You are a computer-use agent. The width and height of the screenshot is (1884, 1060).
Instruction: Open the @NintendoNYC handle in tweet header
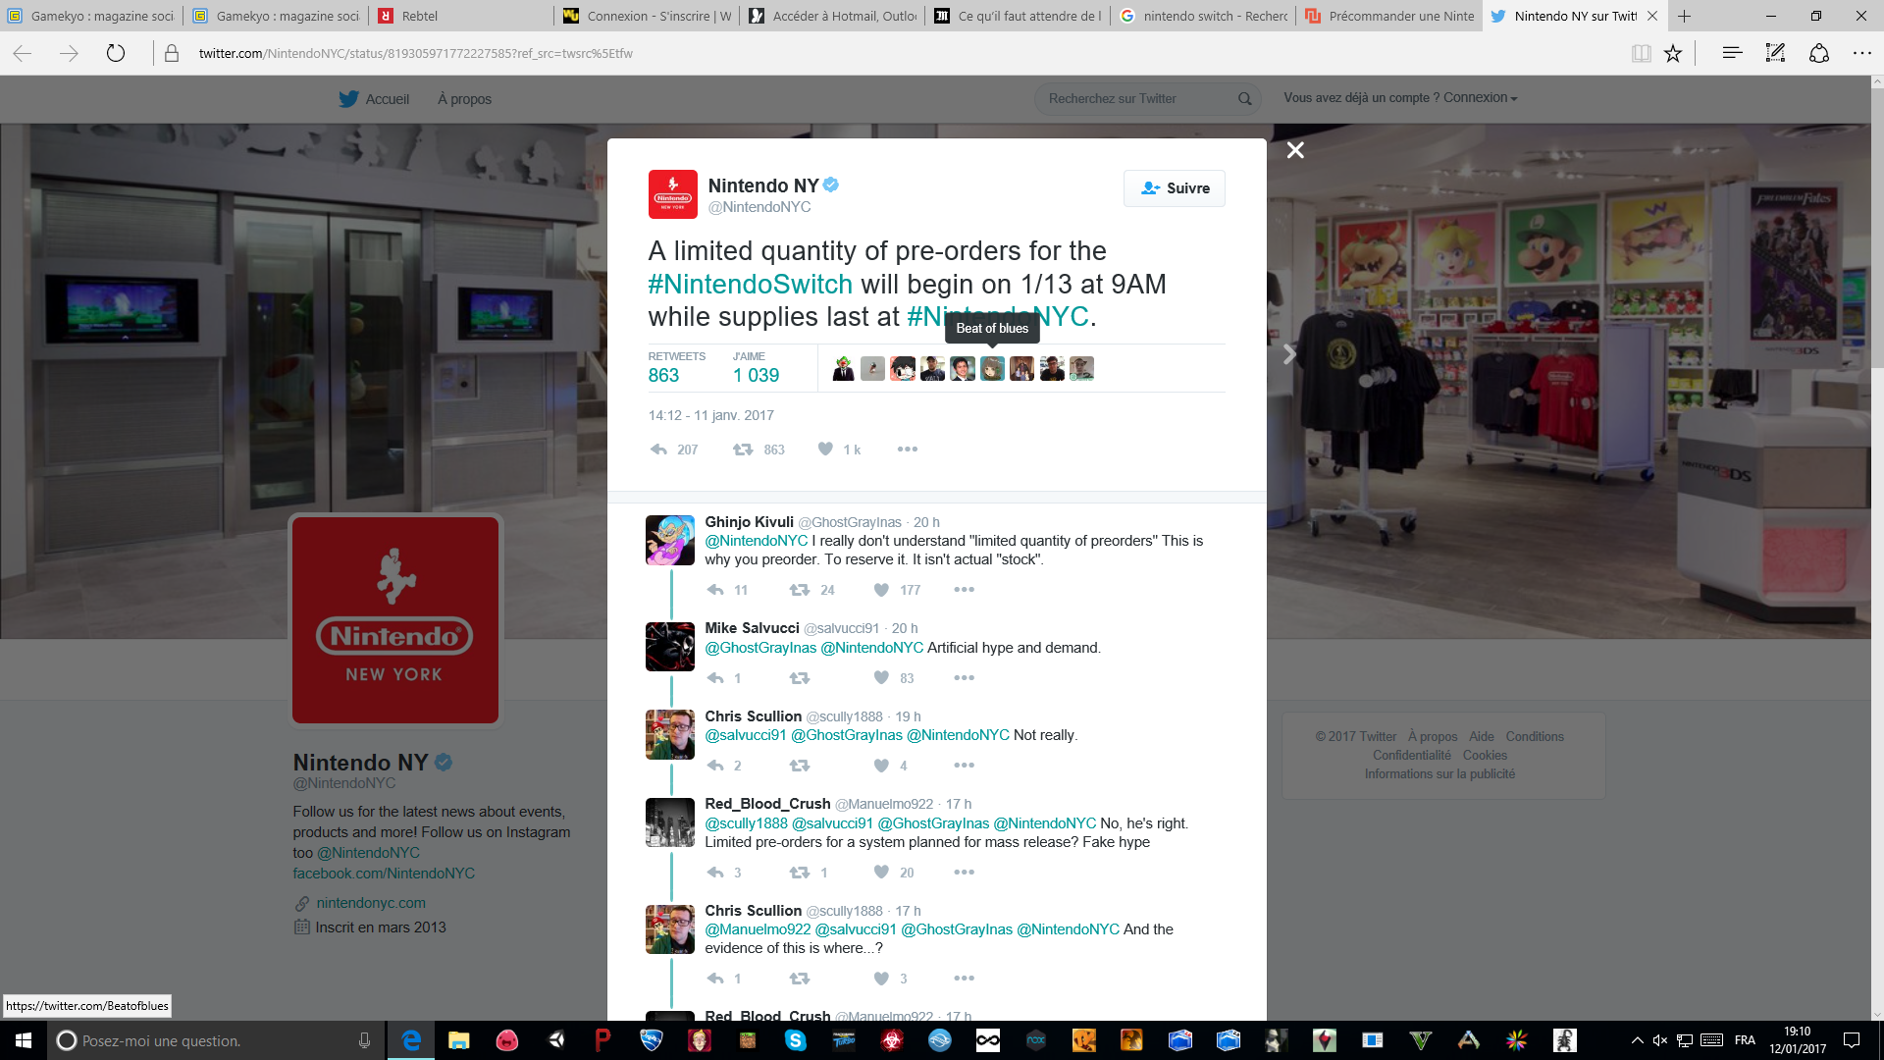pos(759,207)
